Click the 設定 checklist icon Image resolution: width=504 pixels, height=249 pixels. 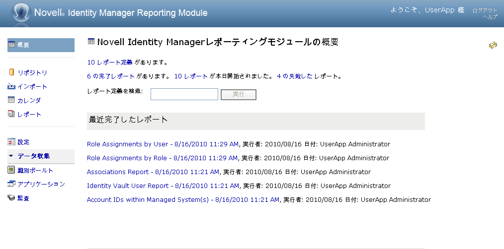tap(11, 142)
